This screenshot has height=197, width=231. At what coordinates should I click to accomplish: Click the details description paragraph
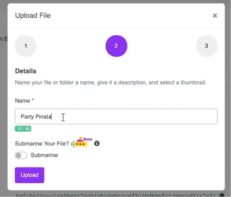point(111,83)
